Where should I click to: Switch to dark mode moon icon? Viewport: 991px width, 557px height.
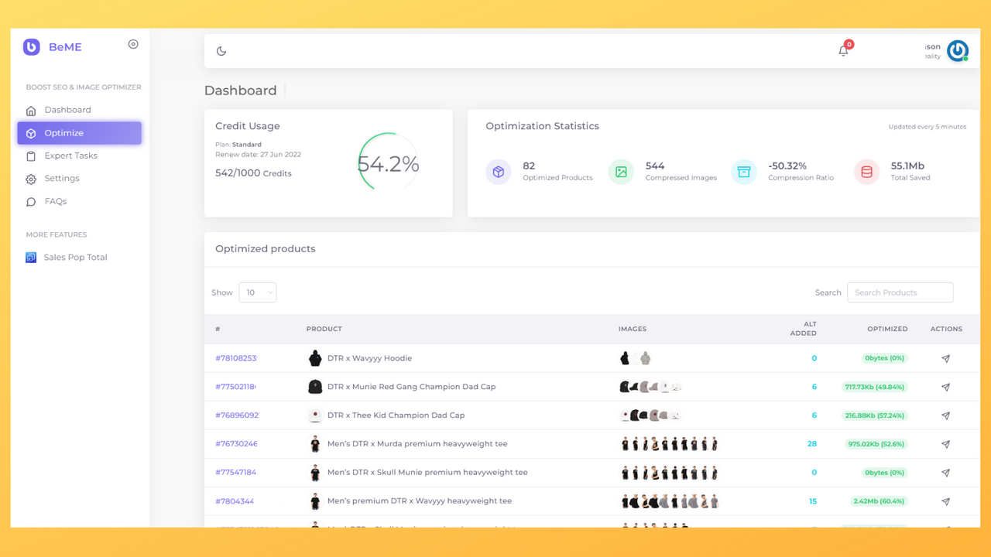pyautogui.click(x=221, y=51)
